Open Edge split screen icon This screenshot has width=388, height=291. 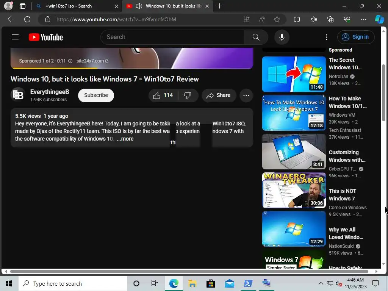click(x=297, y=19)
